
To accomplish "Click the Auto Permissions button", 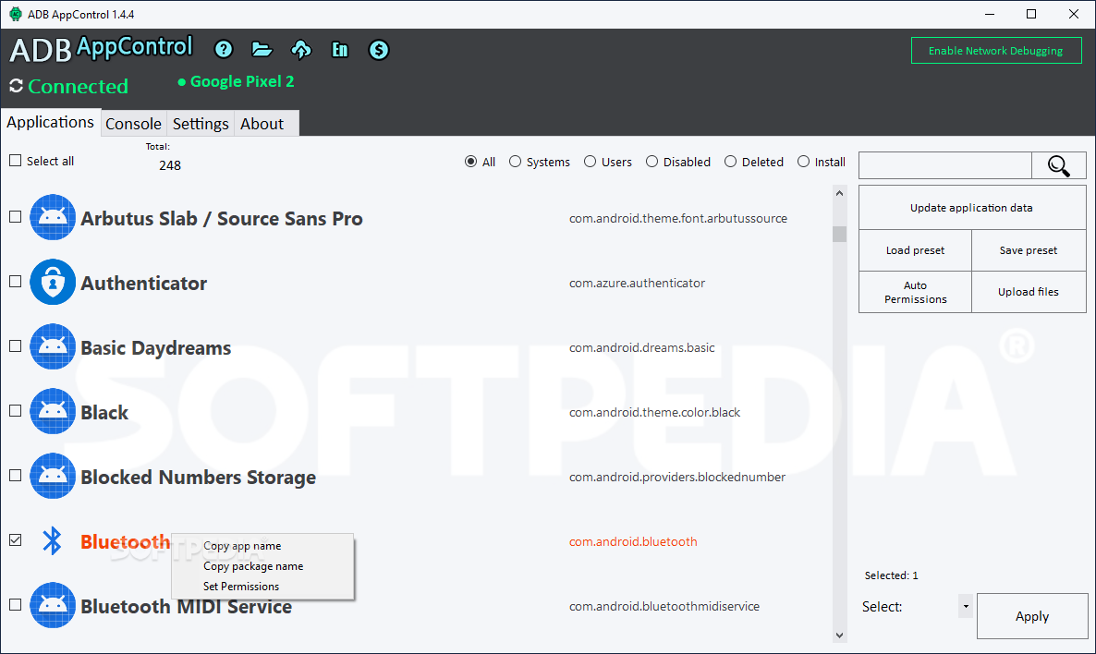I will tap(915, 292).
